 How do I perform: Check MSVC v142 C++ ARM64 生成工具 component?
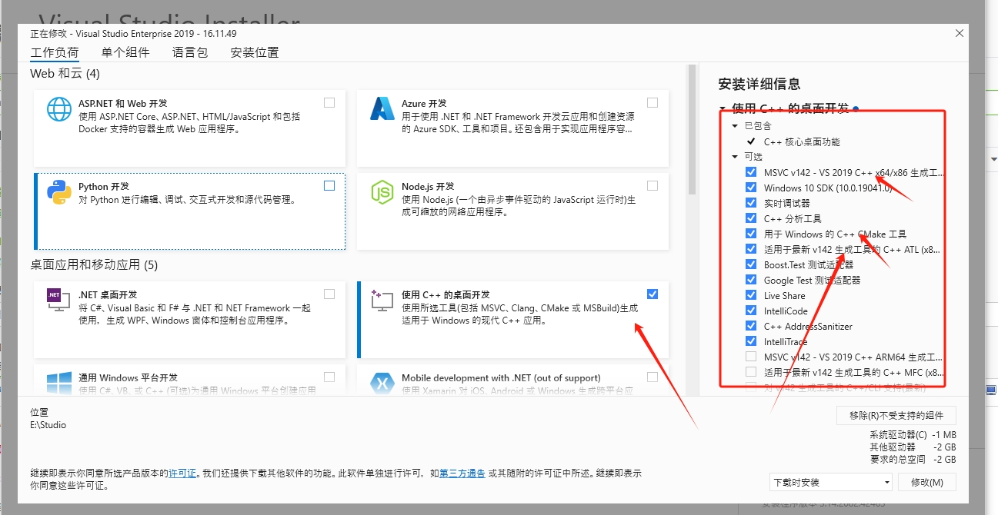click(x=751, y=357)
